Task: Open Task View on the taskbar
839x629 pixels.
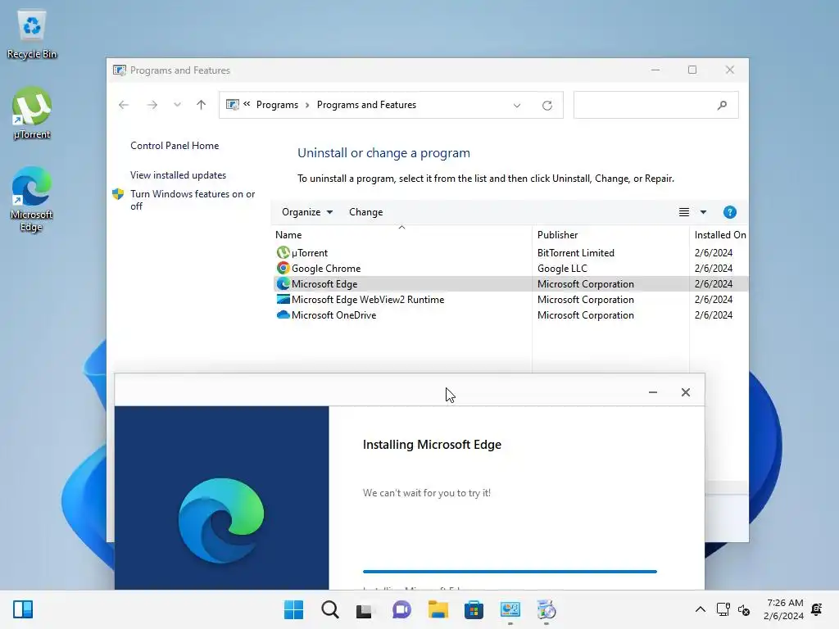Action: pyautogui.click(x=365, y=609)
